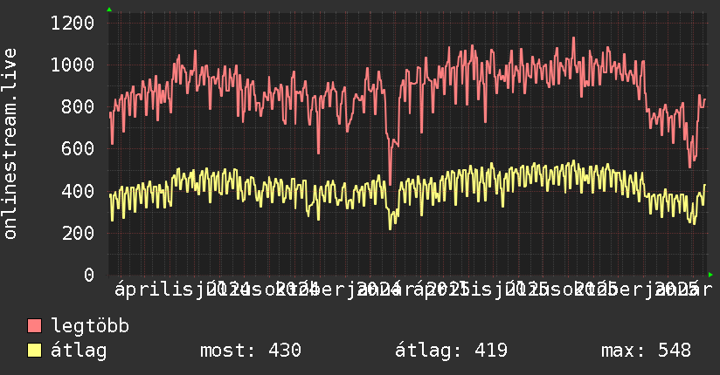Viewport: 720px width, 375px height.
Task: Click the green arrow at y-axis top
Action: click(x=109, y=10)
